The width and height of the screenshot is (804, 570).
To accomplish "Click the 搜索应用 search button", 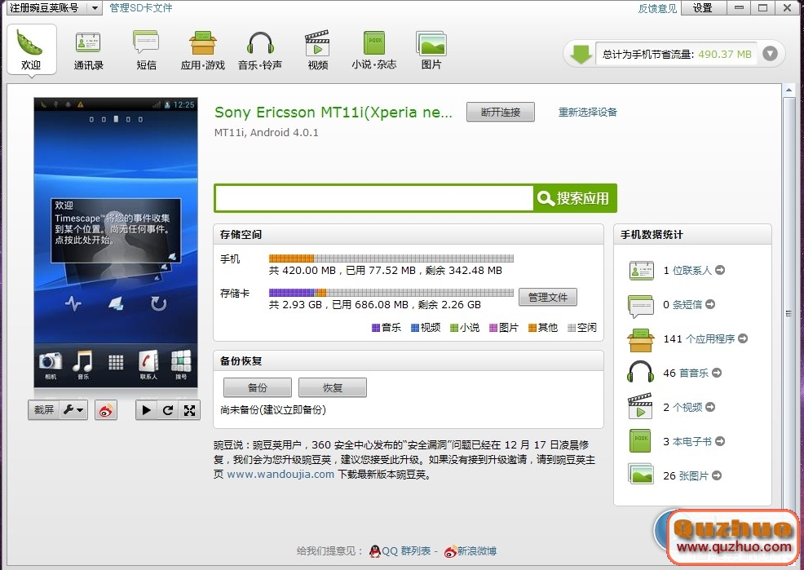I will pyautogui.click(x=575, y=198).
